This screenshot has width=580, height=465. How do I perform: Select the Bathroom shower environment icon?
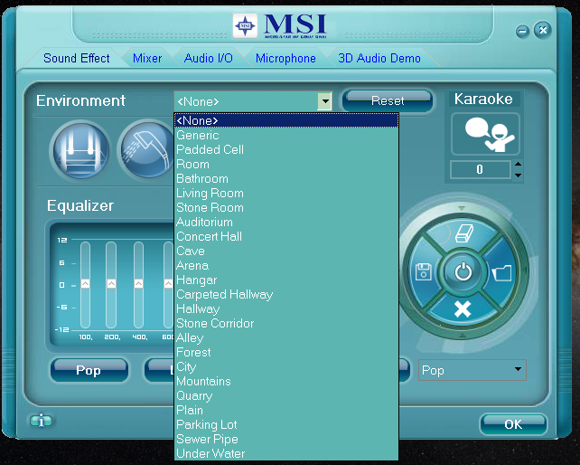[x=146, y=150]
